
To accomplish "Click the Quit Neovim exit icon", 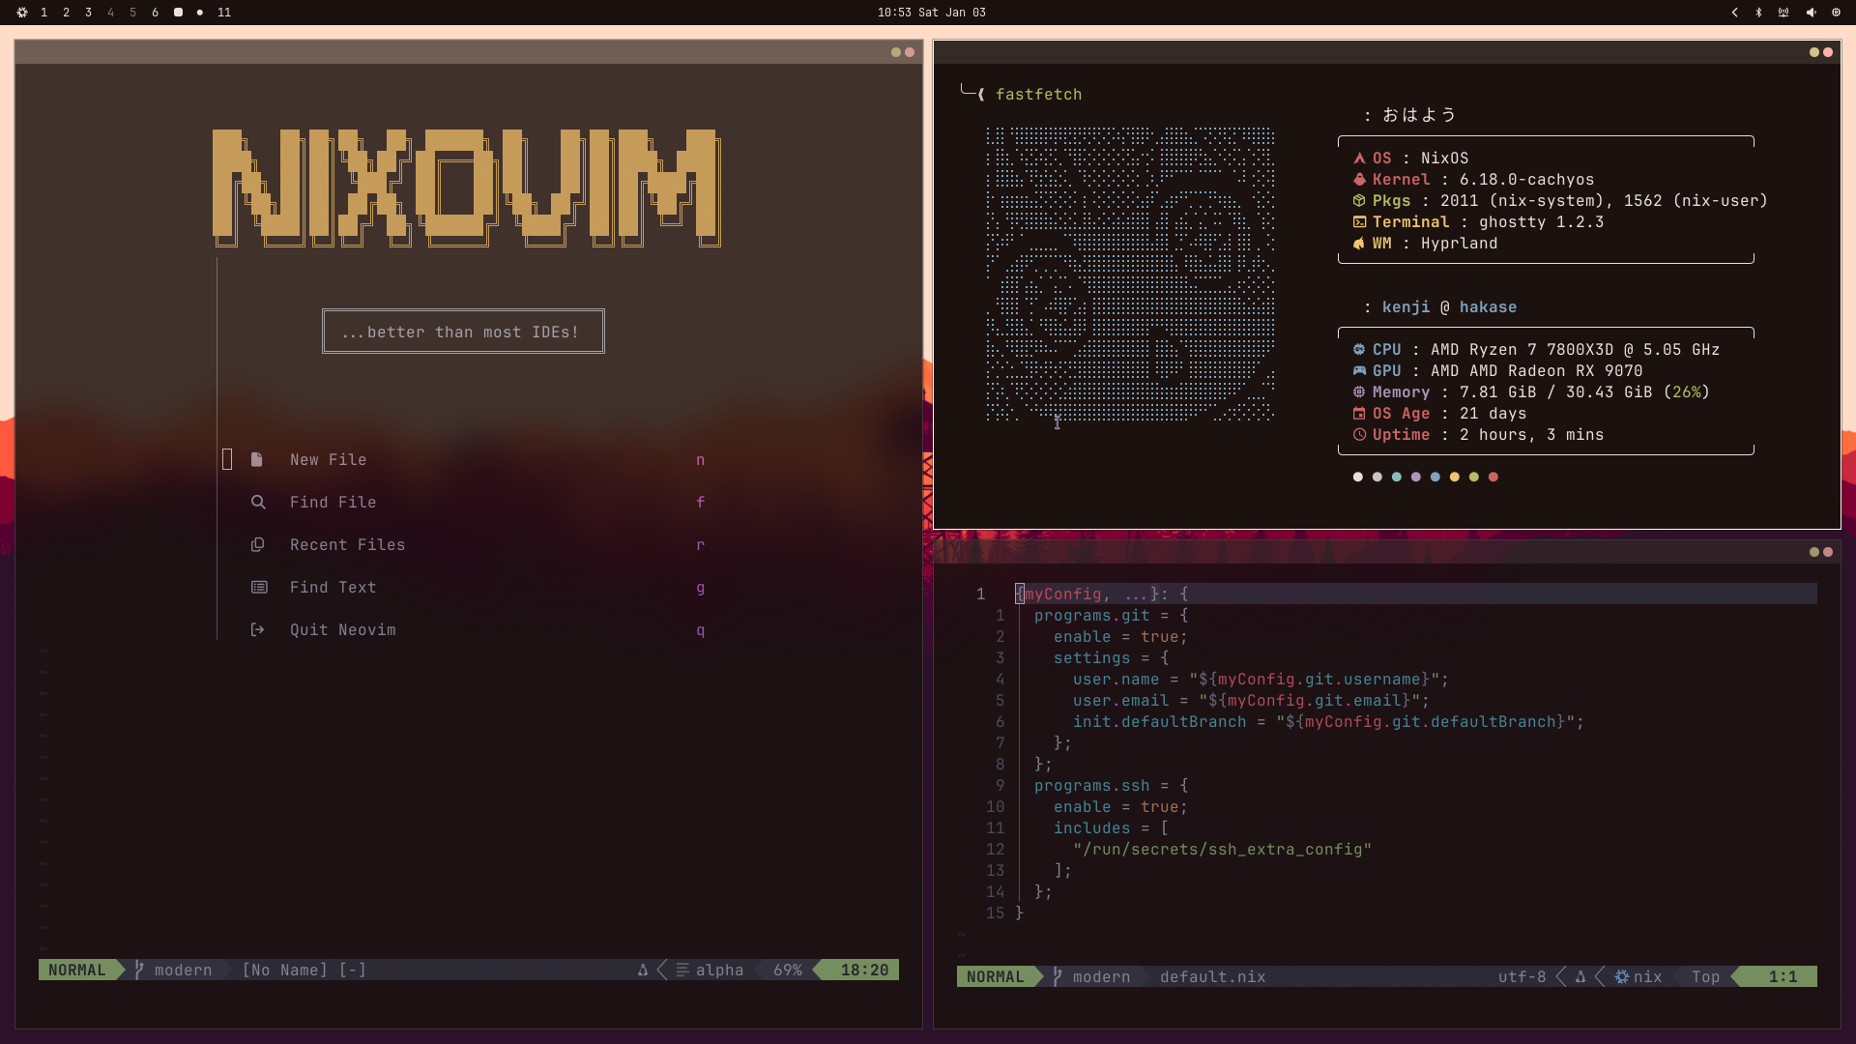I will click(258, 630).
